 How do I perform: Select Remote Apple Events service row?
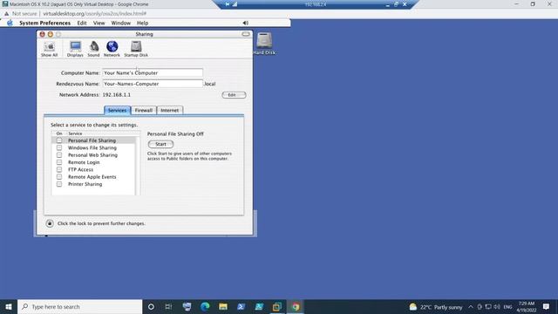click(x=93, y=176)
